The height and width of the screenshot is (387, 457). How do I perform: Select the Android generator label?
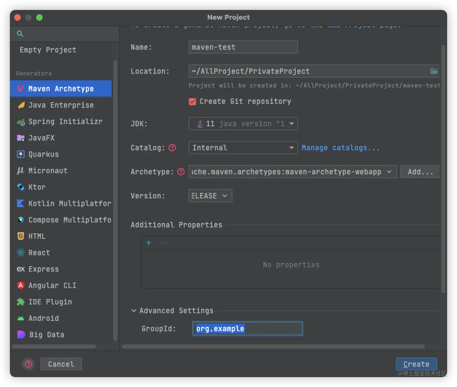tap(44, 318)
